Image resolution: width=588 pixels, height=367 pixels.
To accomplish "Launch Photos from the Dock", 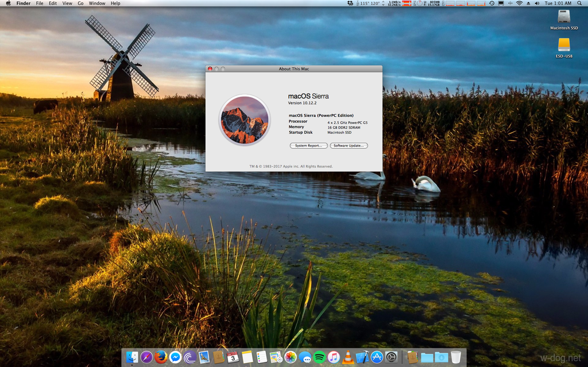I will coord(290,357).
